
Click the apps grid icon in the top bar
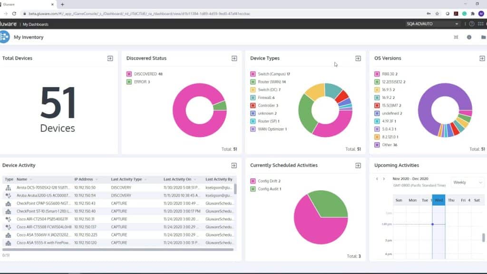481,23
